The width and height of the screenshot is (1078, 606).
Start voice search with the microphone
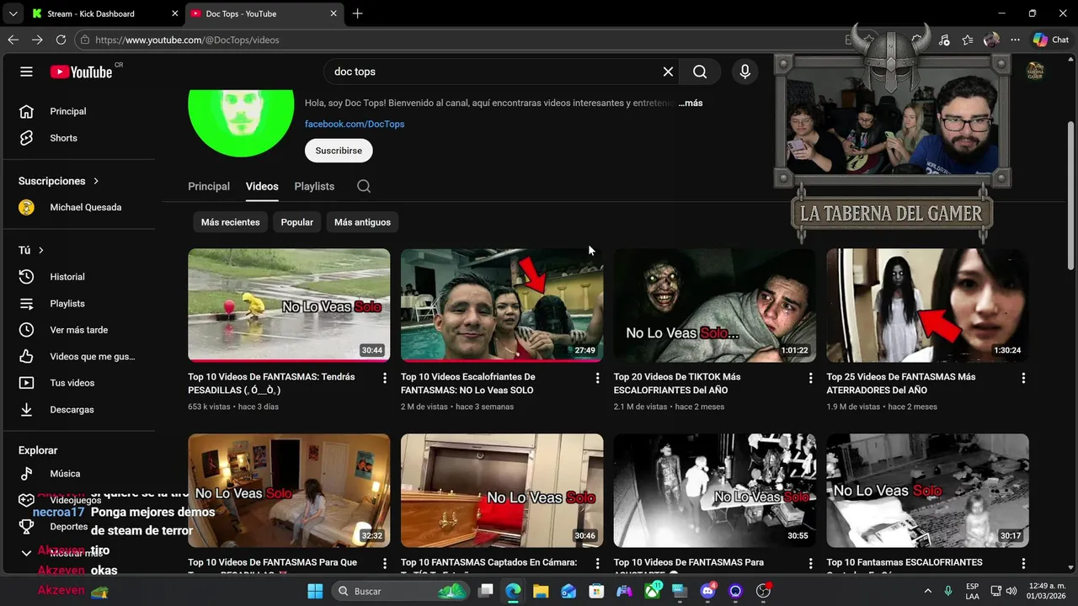point(744,72)
